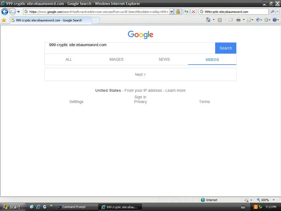
Task: Expand the zoom level dropdown arrow
Action: pos(274,200)
